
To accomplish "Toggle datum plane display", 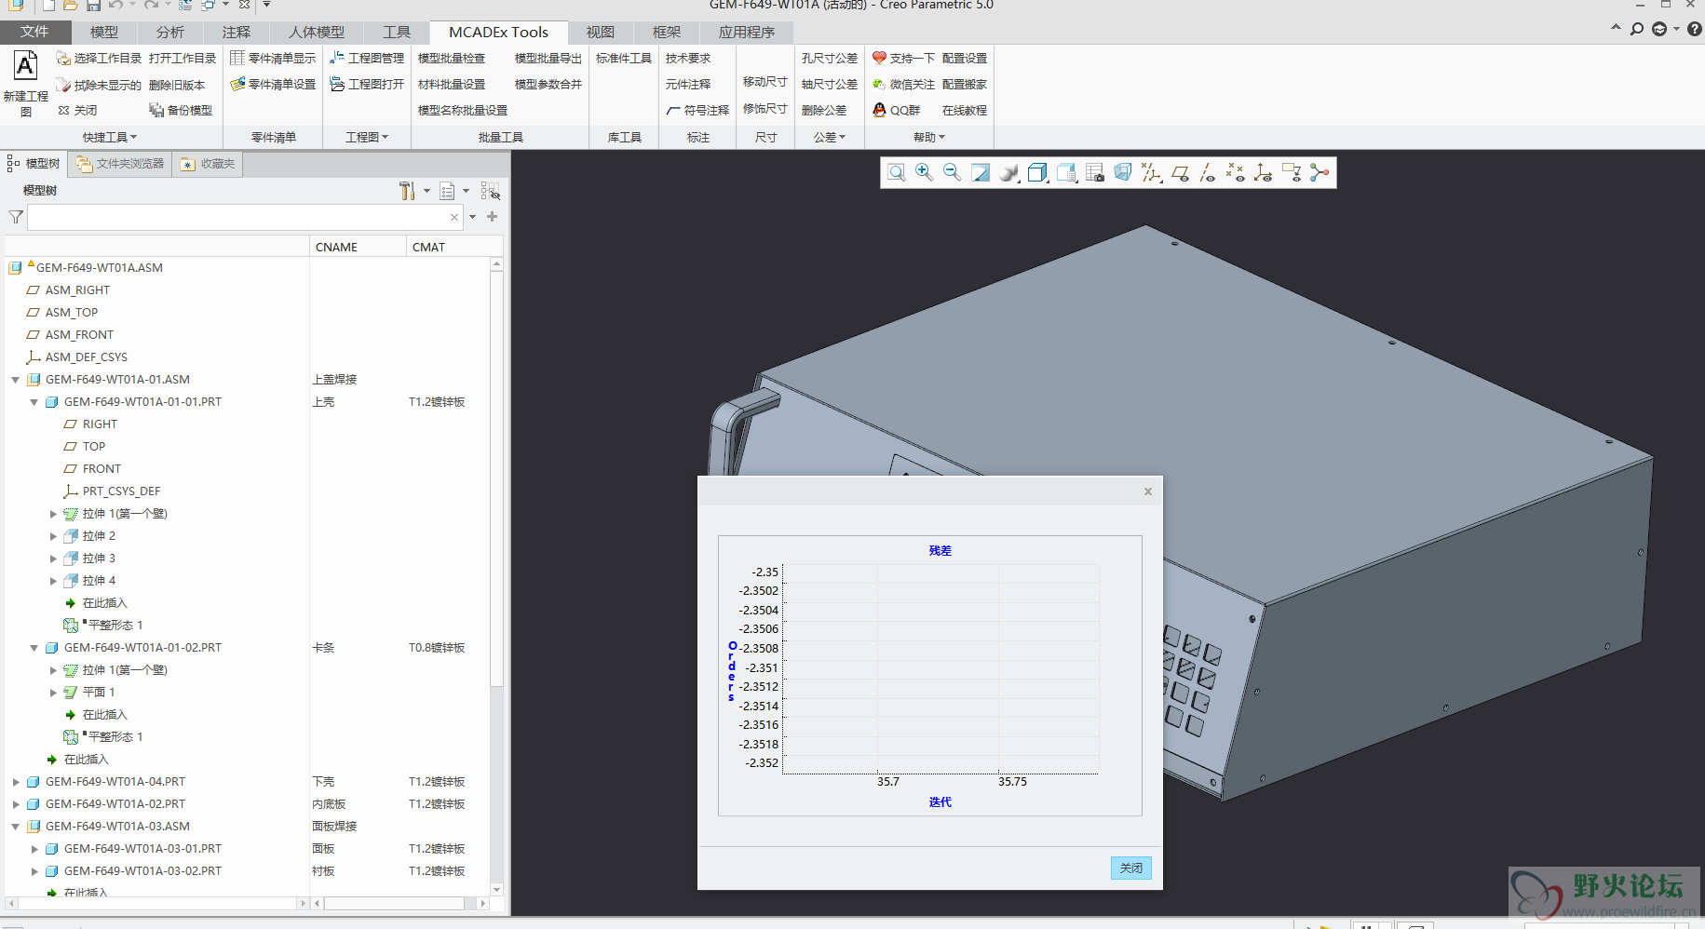I will [1180, 173].
